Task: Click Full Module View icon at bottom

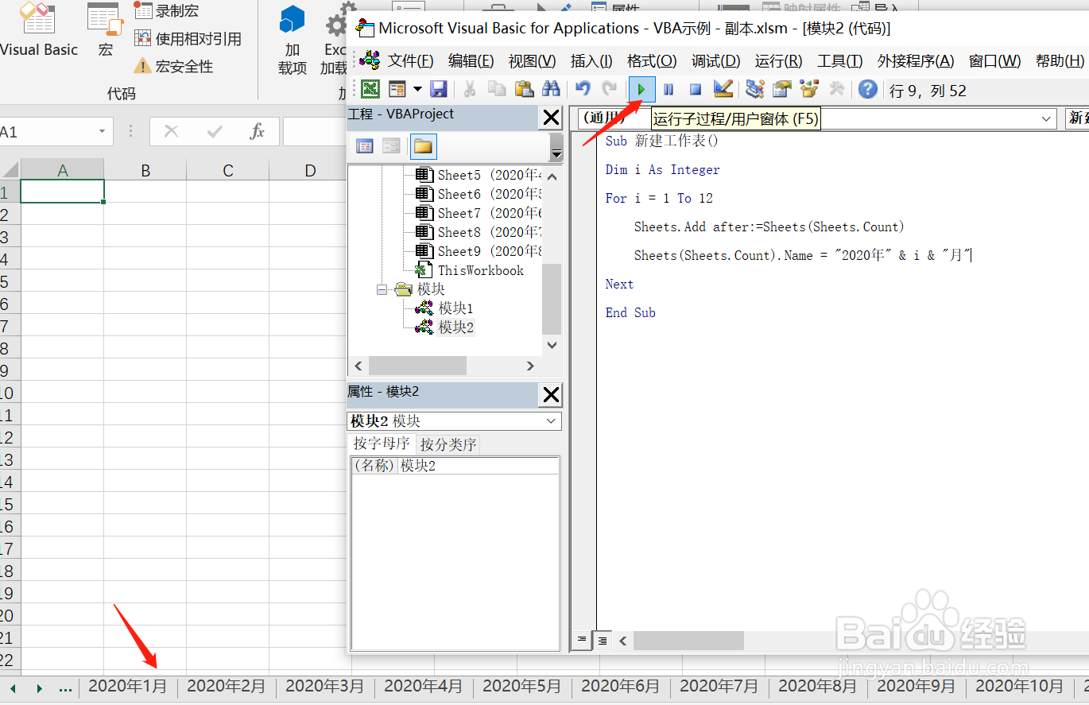Action: point(603,640)
